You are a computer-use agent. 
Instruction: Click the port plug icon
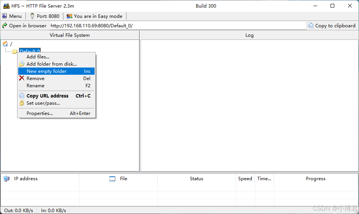pos(32,16)
